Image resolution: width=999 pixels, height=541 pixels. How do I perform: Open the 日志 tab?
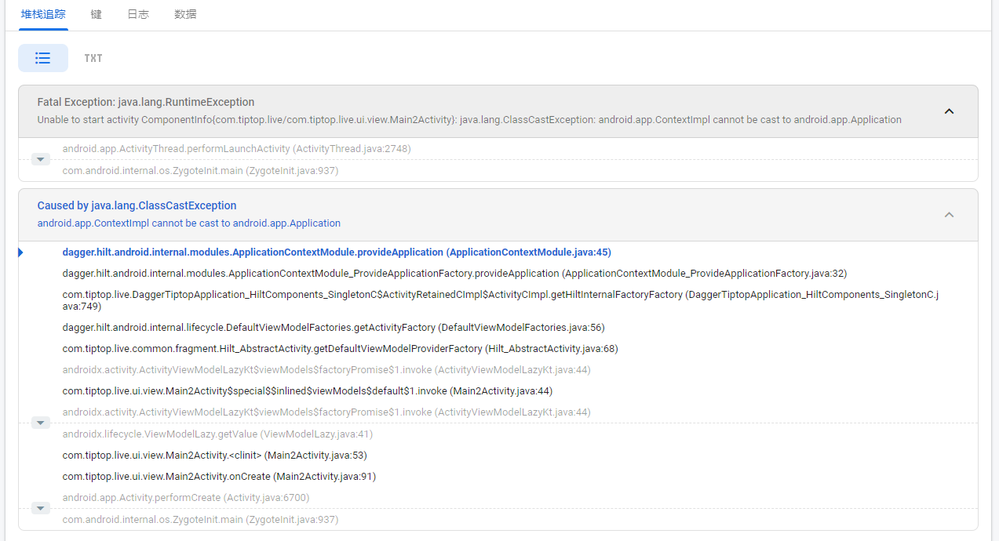(138, 14)
